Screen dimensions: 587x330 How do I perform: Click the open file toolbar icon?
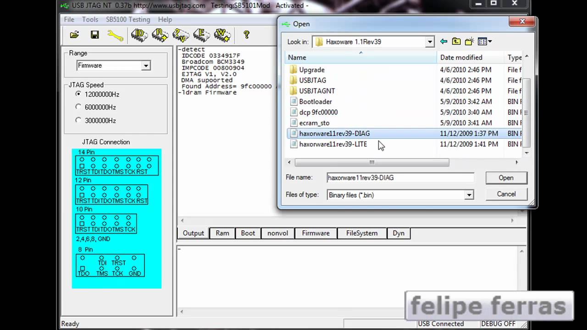click(74, 35)
